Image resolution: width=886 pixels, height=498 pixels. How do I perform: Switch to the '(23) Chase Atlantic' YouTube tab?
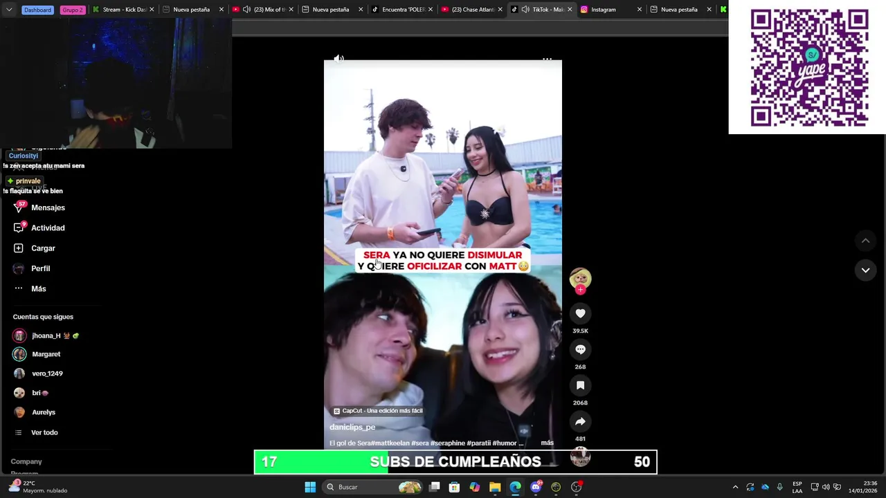click(473, 10)
